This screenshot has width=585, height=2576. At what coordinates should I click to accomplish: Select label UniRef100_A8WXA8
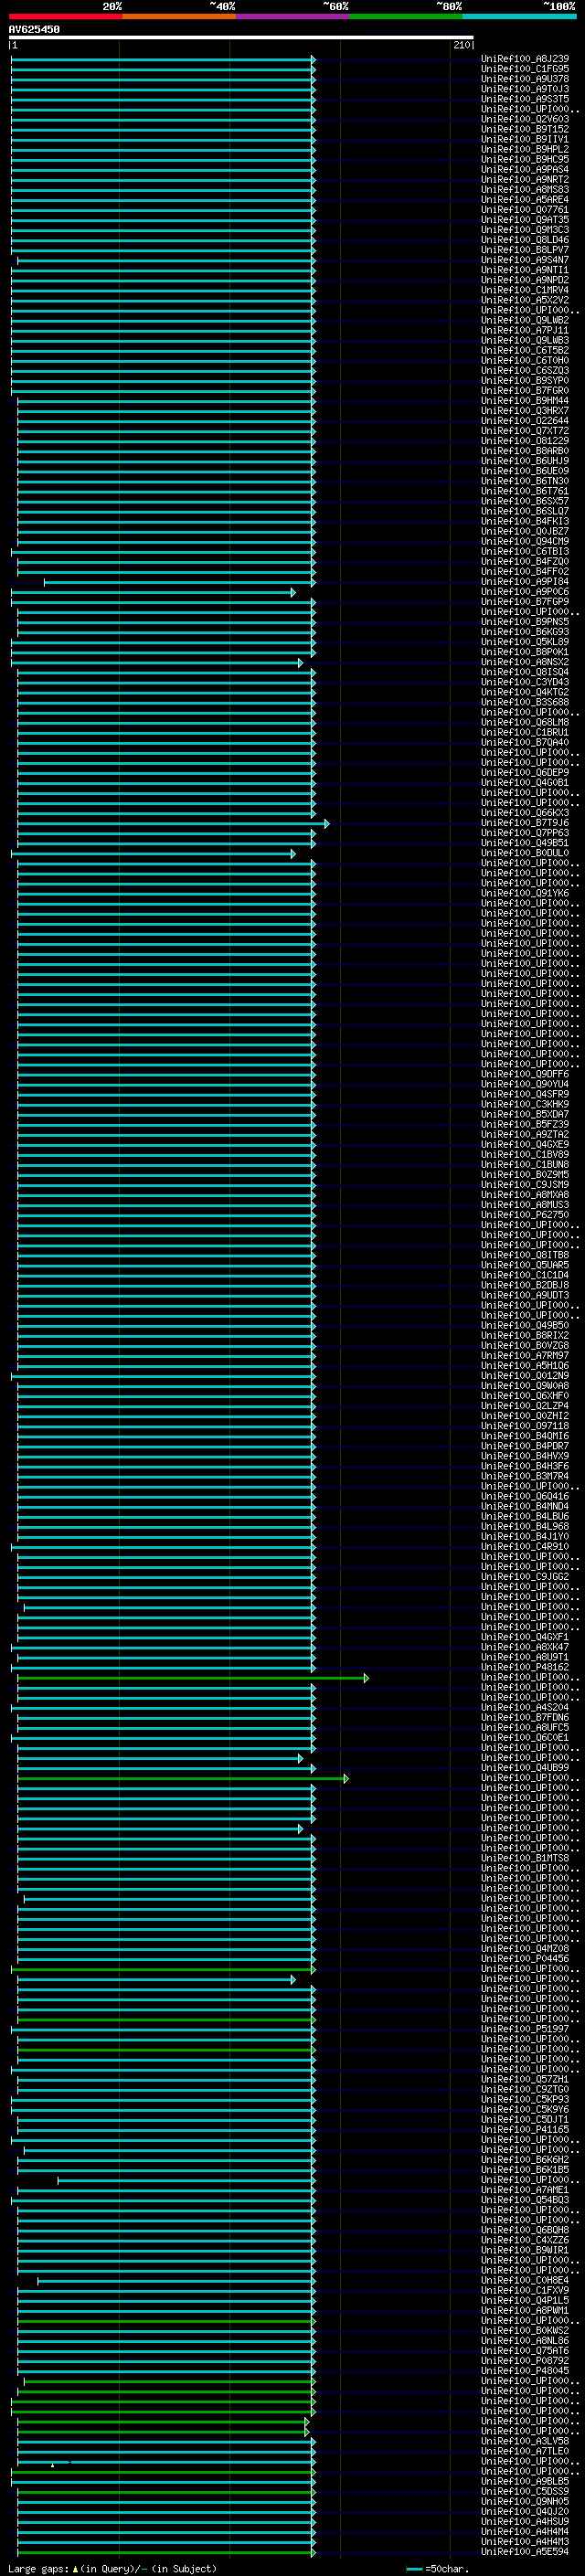[x=525, y=1195]
